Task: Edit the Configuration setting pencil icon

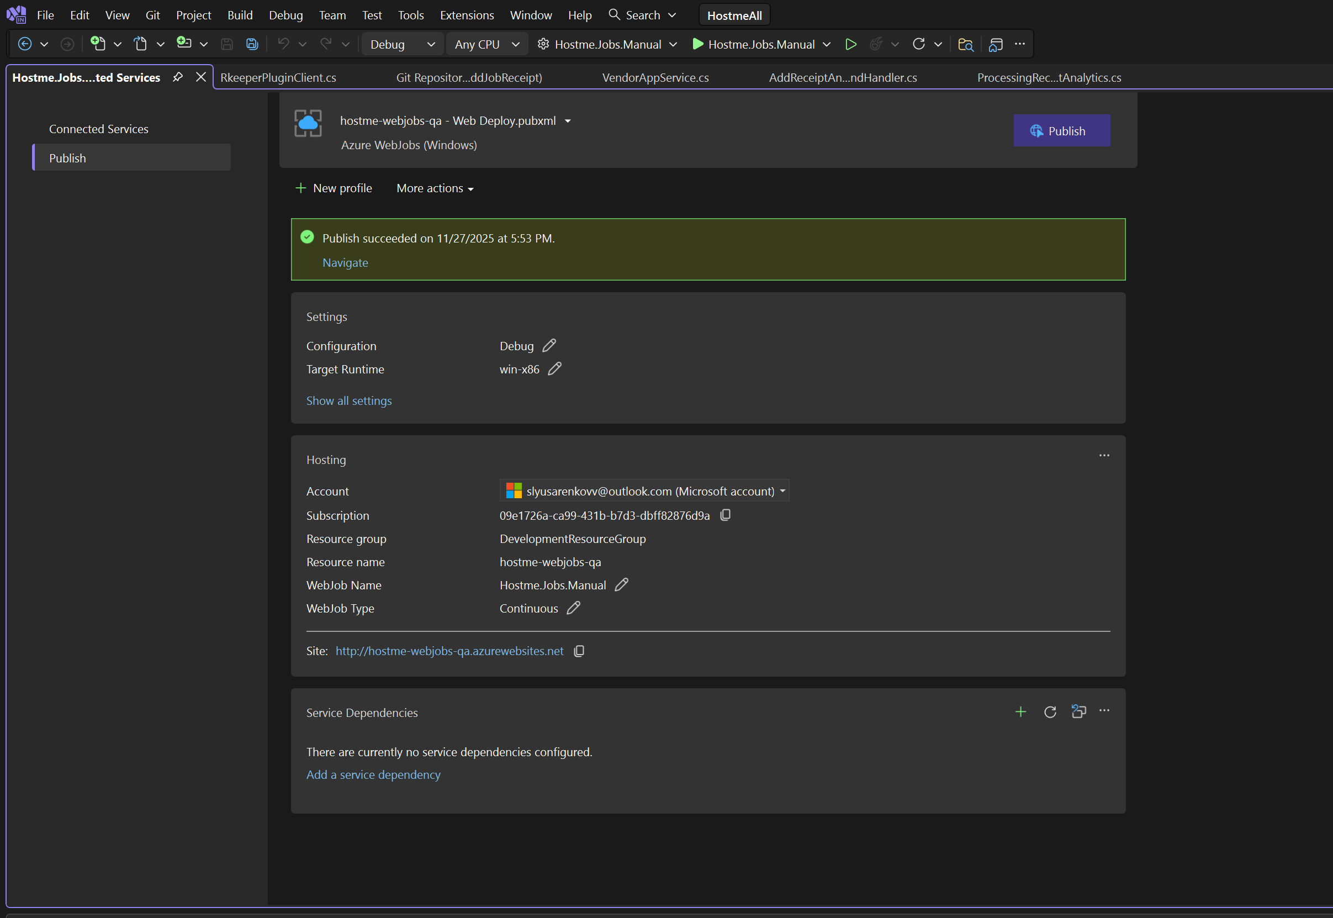Action: pos(549,345)
